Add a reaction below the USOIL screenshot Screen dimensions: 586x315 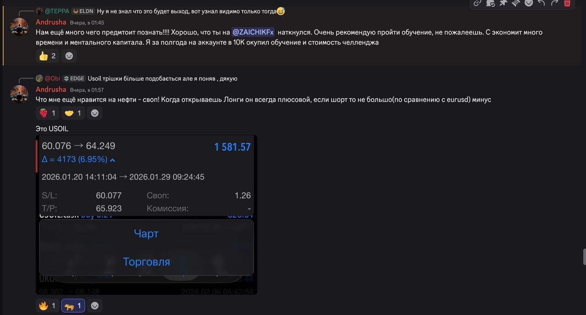[x=95, y=305]
